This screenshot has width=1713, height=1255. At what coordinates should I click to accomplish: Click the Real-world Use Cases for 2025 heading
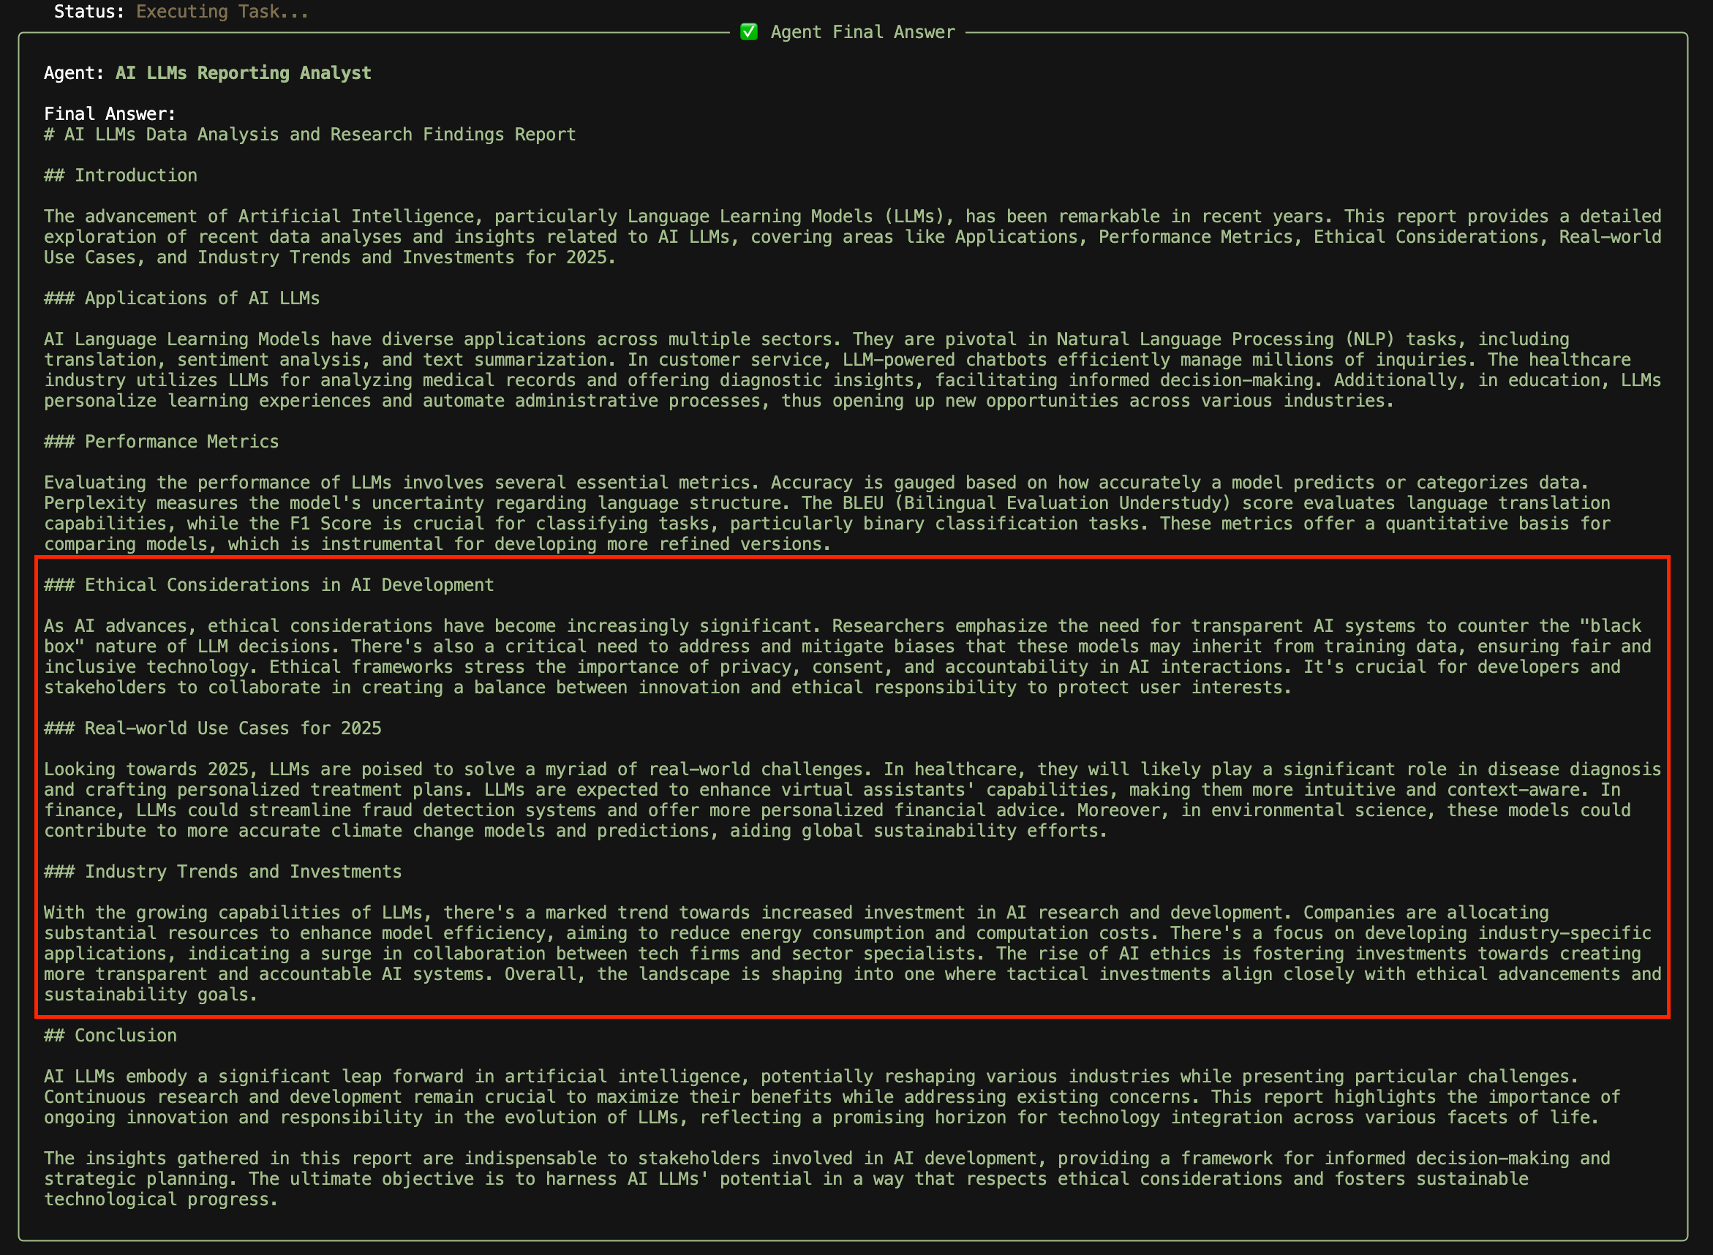click(213, 728)
